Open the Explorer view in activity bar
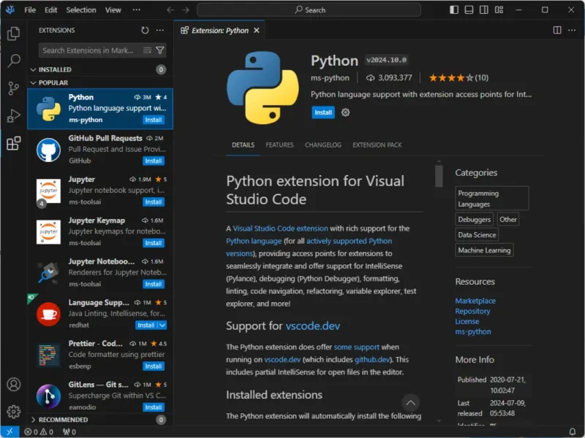Viewport: 585px width, 438px height. (14, 34)
